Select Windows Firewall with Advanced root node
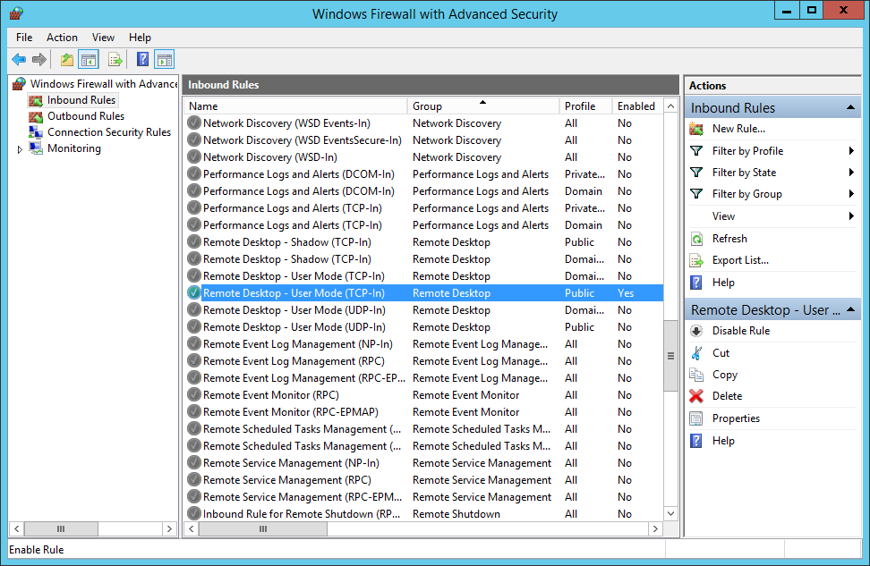870x566 pixels. 104,84
